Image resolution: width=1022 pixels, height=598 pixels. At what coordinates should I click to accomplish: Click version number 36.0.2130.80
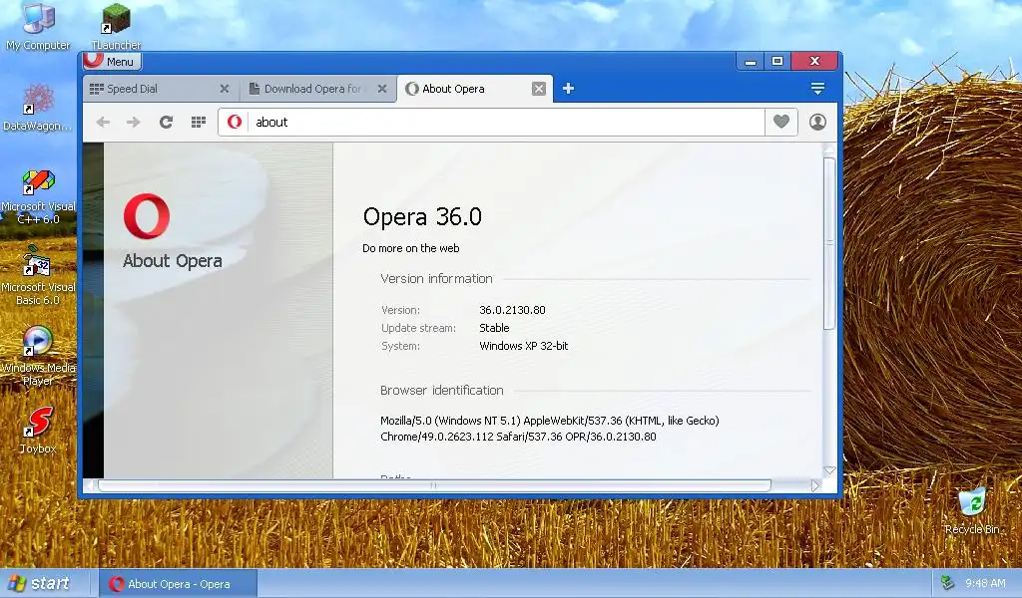coord(512,310)
